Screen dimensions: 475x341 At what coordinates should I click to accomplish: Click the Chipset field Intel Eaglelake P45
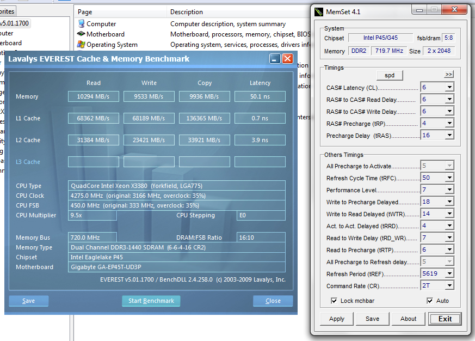click(x=177, y=257)
